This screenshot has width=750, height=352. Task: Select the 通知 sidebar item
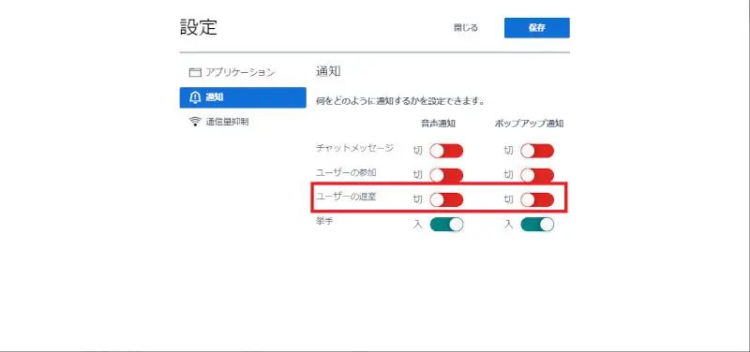coord(243,97)
